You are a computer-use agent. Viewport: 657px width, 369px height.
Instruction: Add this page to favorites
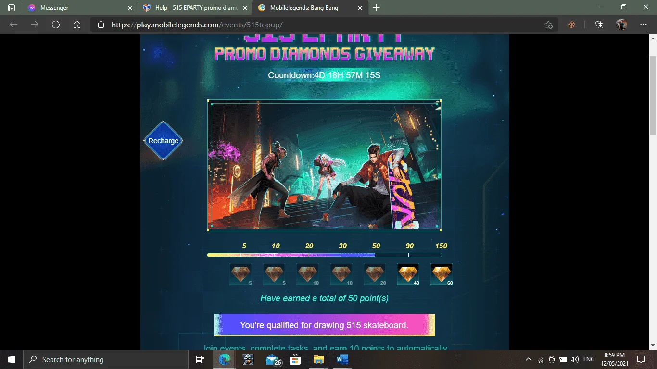[548, 25]
